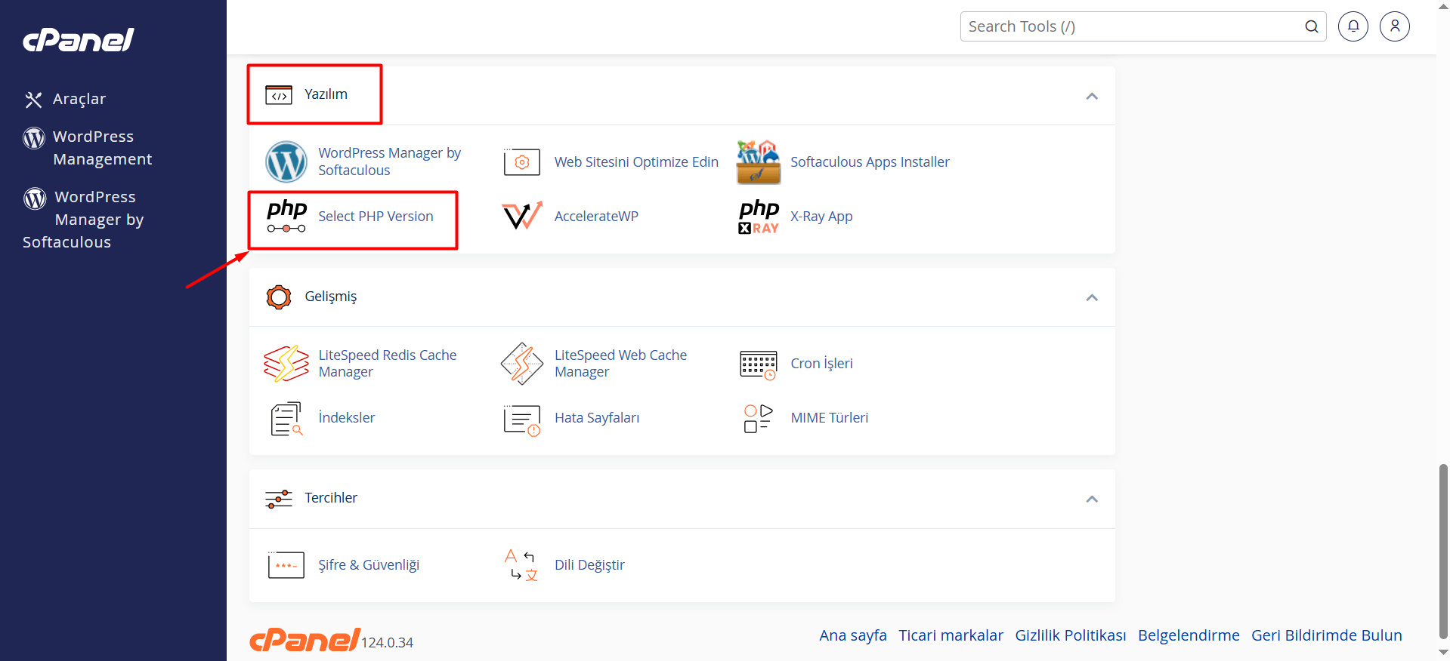Click the Tercihler sliders icon
Viewport: 1450px width, 661px height.
tap(279, 499)
